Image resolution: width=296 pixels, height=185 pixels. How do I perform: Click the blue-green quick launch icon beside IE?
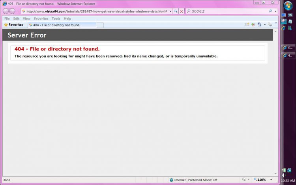point(290,28)
